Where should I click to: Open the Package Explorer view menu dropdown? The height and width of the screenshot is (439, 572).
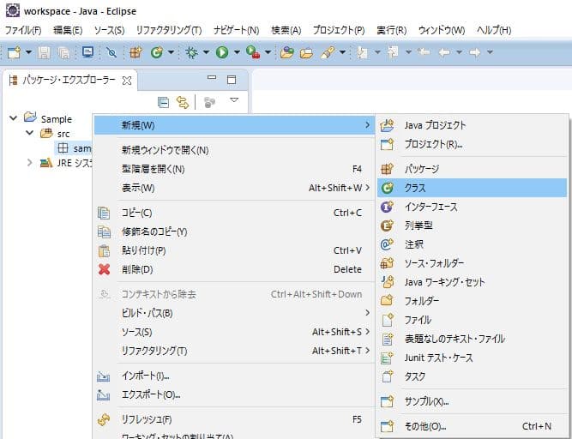[234, 101]
